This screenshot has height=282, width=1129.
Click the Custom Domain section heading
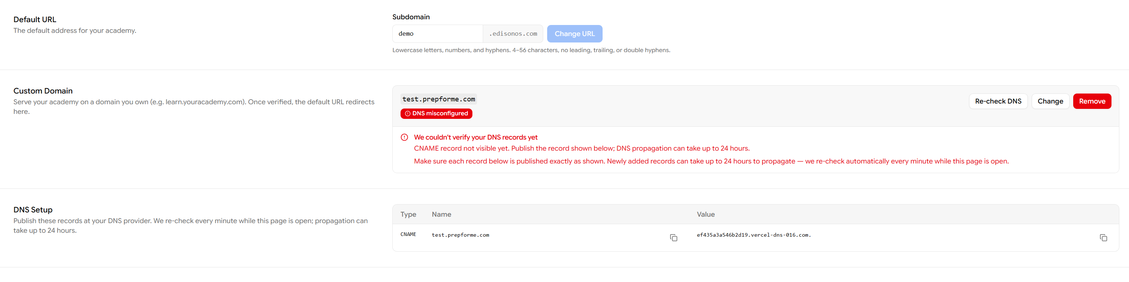point(43,91)
